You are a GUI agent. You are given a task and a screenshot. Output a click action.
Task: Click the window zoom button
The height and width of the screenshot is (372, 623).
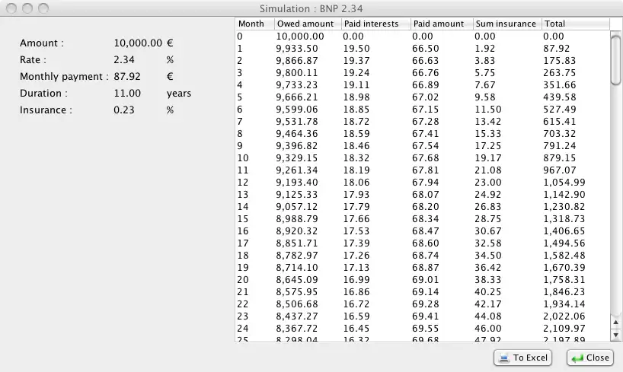pos(43,8)
